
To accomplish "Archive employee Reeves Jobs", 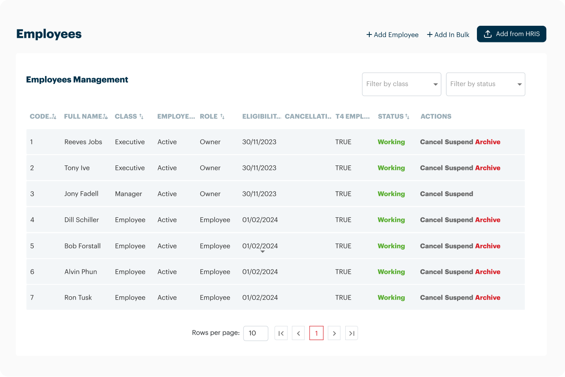I will pos(488,142).
